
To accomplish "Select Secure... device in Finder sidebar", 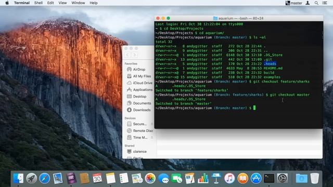I will (x=137, y=124).
